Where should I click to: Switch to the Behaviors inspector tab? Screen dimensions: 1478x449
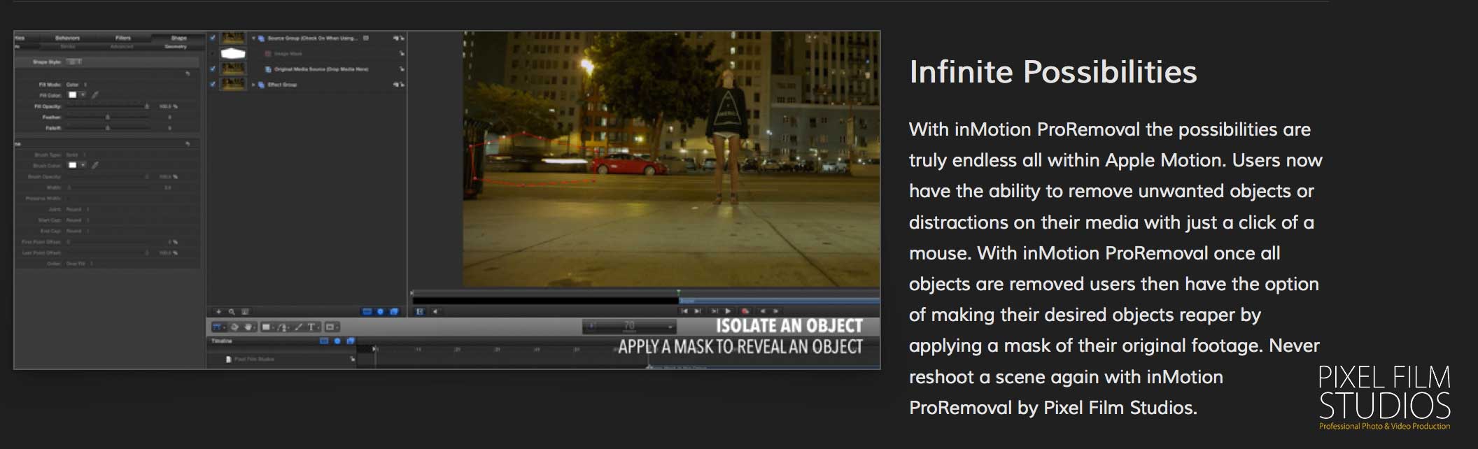click(x=67, y=38)
